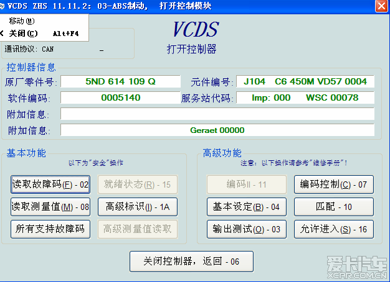Click 关闭控制器，返回 - 06
390x282 pixels.
[x=191, y=262]
